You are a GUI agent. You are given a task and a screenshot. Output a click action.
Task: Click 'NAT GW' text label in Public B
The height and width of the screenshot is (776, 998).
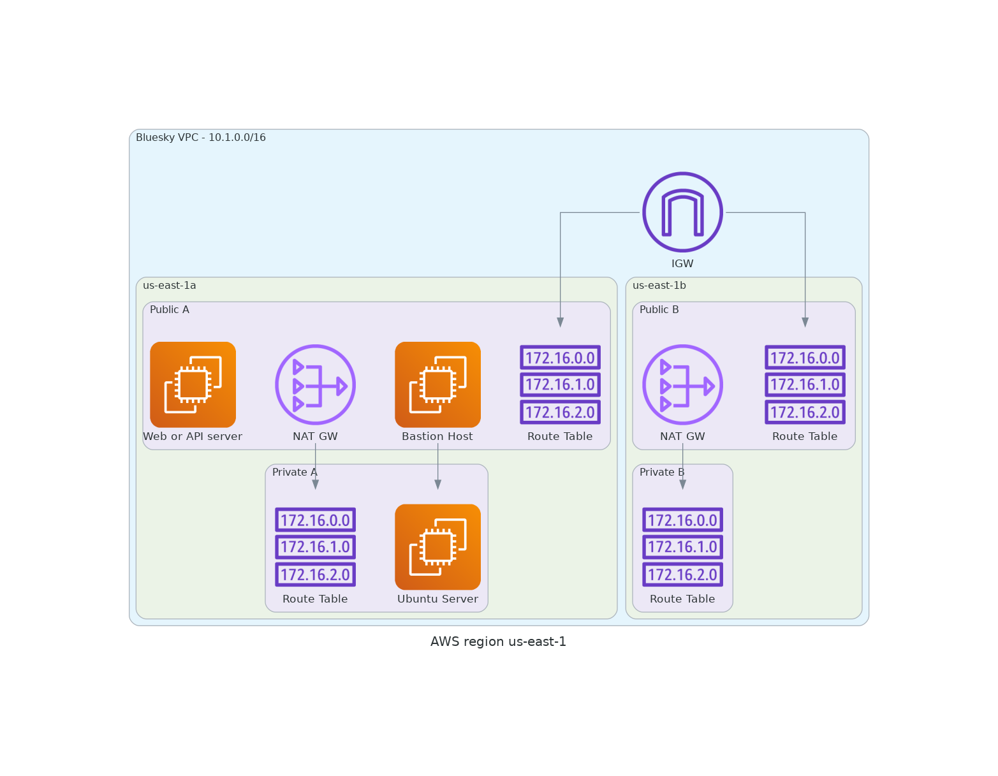682,437
